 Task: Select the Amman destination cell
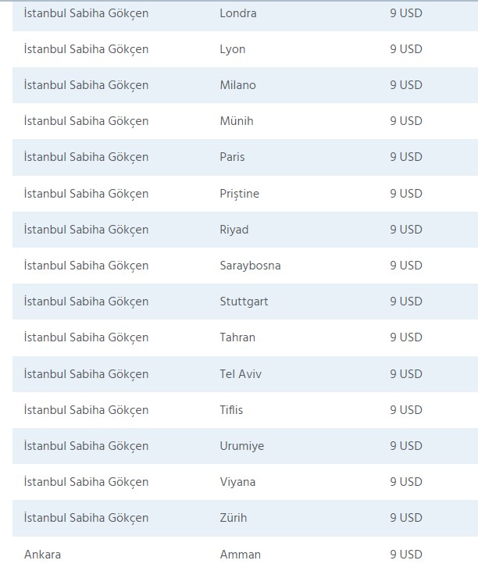(x=241, y=555)
